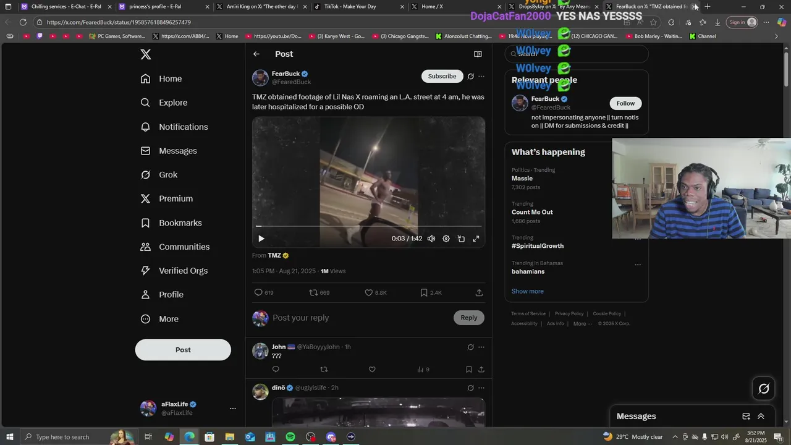Like the post with 8.8K likes
Screen dimensions: 791x445
[375, 292]
